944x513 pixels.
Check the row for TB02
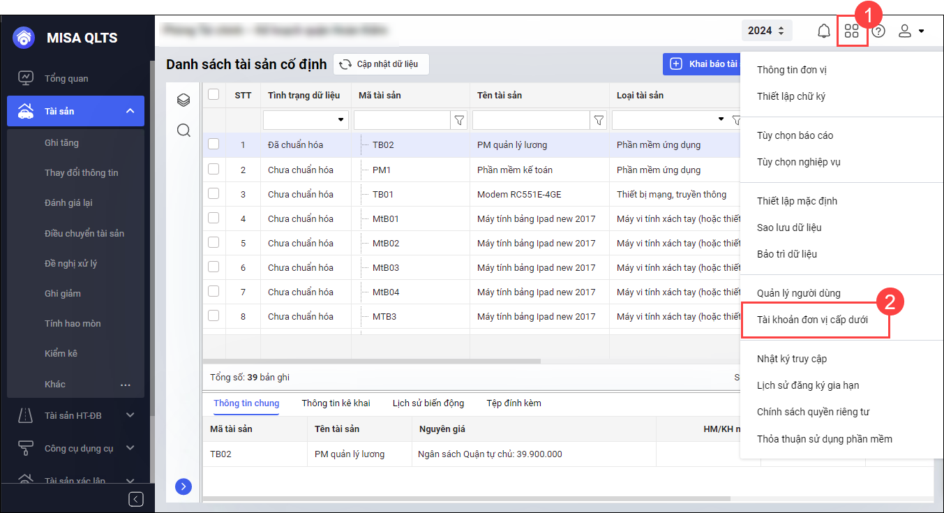click(x=213, y=144)
